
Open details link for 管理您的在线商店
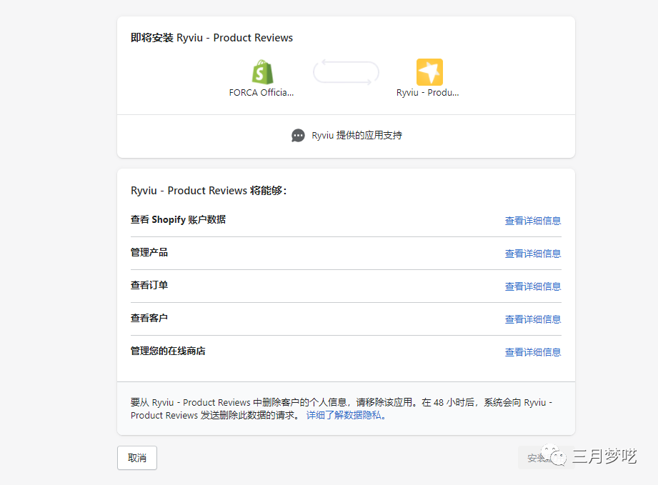(532, 352)
